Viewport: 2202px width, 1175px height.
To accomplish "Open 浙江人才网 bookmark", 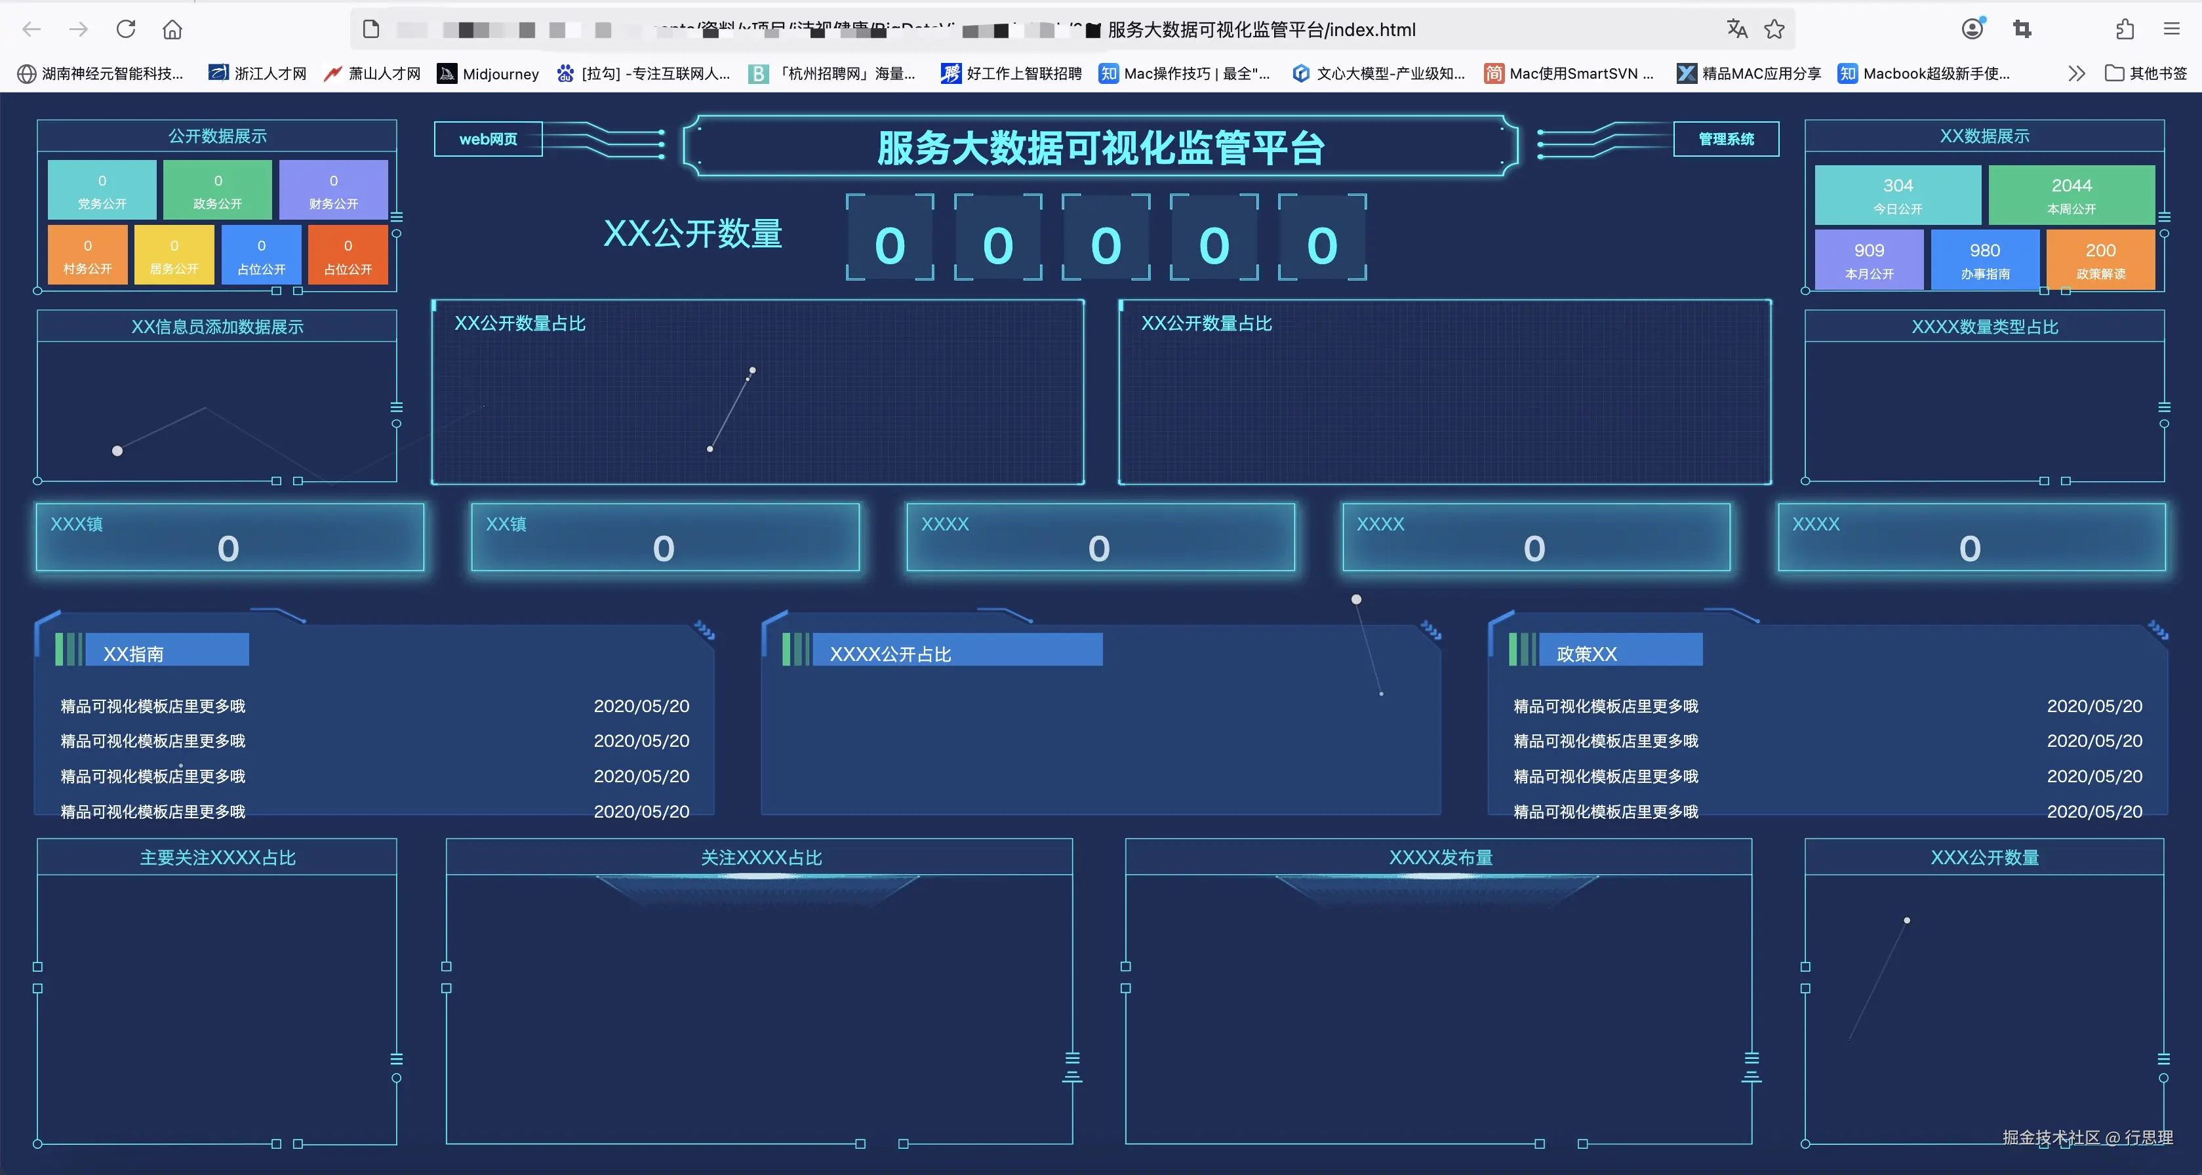I will 257,73.
